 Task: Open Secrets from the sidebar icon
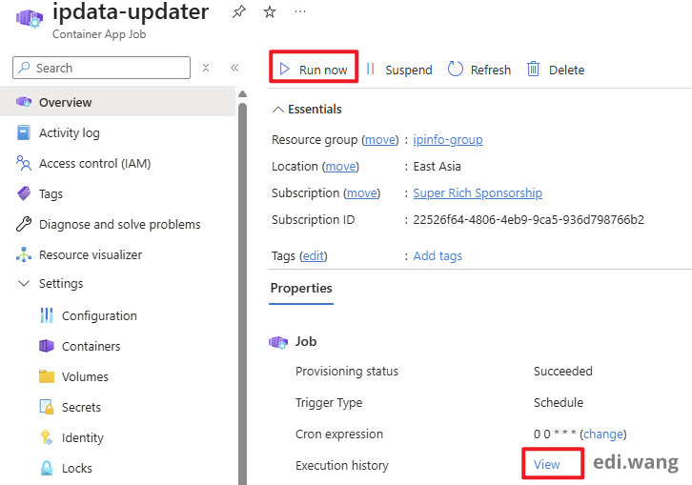tap(47, 407)
